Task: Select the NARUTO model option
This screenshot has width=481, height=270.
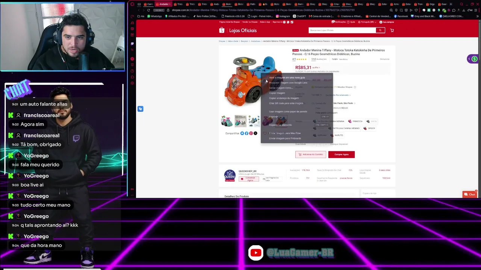Action: point(337,135)
